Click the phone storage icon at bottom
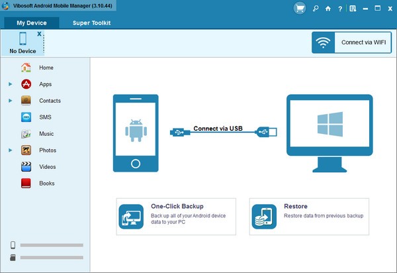Screen dimensions: 397x273 13,245
